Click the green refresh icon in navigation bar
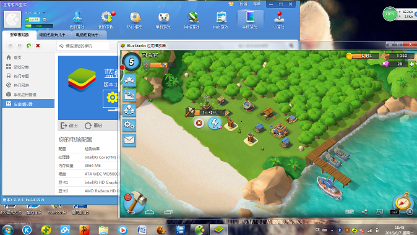The width and height of the screenshot is (417, 235). (x=29, y=46)
